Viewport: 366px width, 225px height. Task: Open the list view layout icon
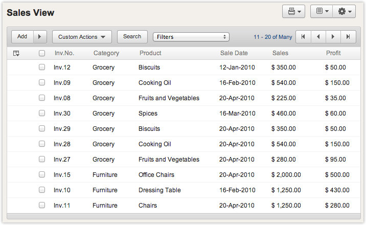coord(322,12)
